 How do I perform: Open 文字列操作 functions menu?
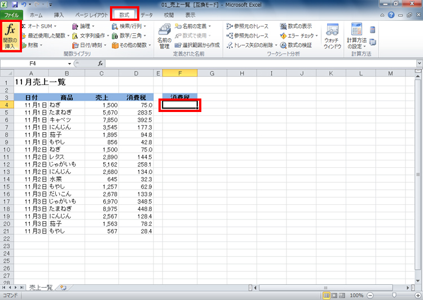pyautogui.click(x=91, y=35)
